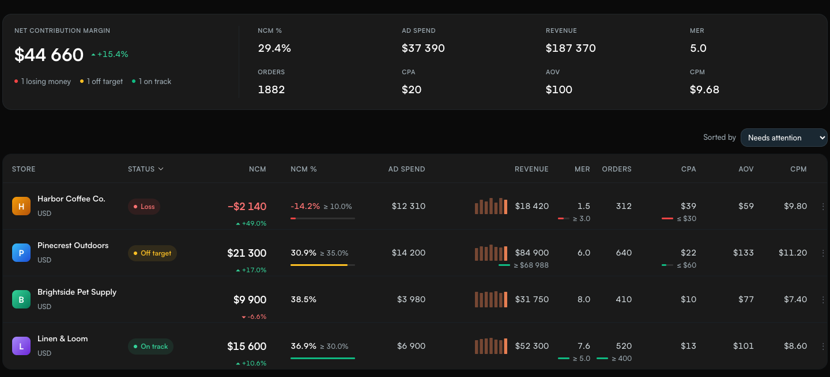830x377 pixels.
Task: Click the 7.6 MER cell
Action: tap(584, 346)
